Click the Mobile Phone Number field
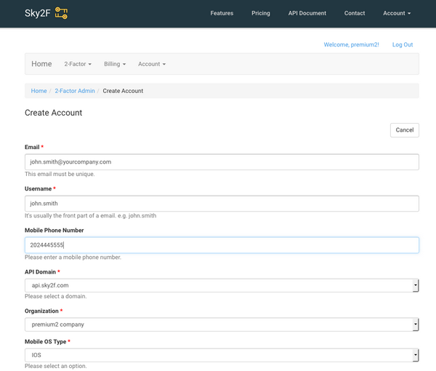This screenshot has width=436, height=371. [222, 245]
